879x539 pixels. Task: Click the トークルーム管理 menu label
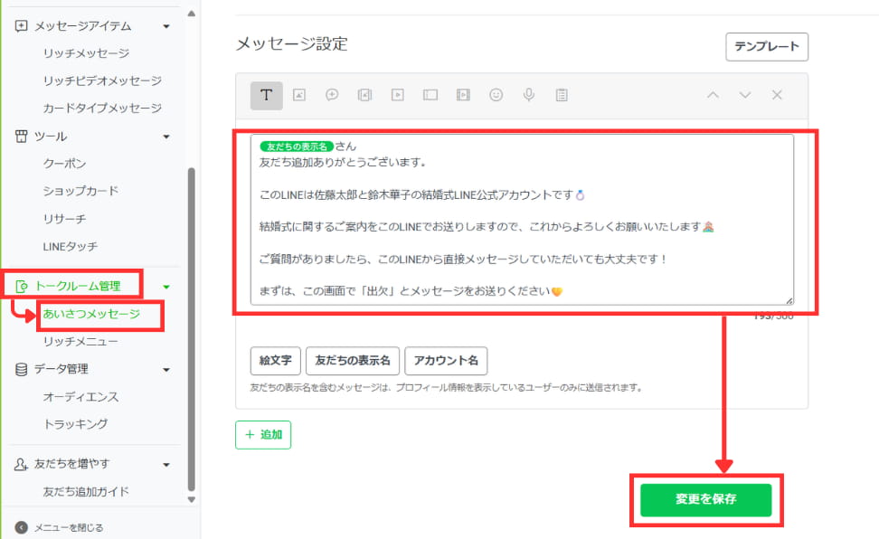[78, 286]
